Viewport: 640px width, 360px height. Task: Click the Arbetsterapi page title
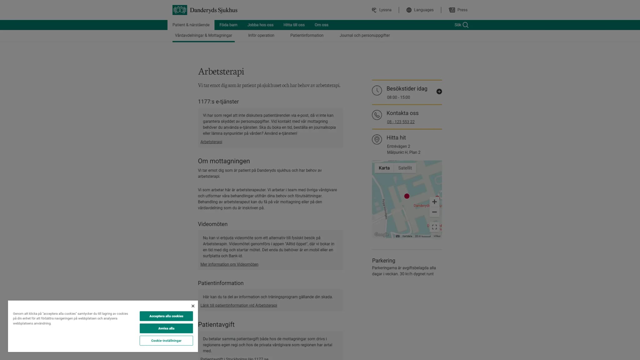(x=221, y=72)
